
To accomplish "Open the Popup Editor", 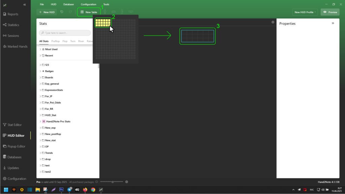I will [x=17, y=146].
